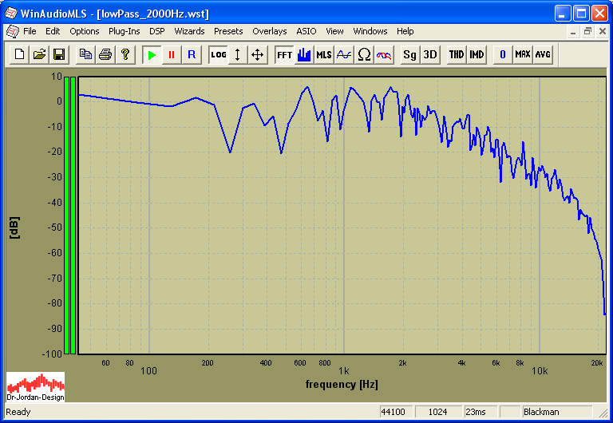The width and height of the screenshot is (613, 423).
Task: Click the green input level meter
Action: [x=70, y=214]
